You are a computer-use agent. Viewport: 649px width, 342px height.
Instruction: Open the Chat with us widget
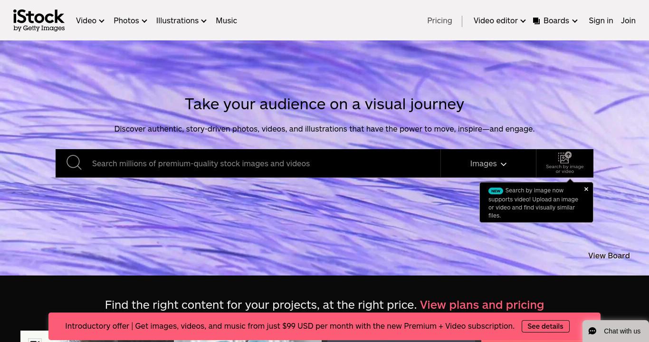[616, 331]
